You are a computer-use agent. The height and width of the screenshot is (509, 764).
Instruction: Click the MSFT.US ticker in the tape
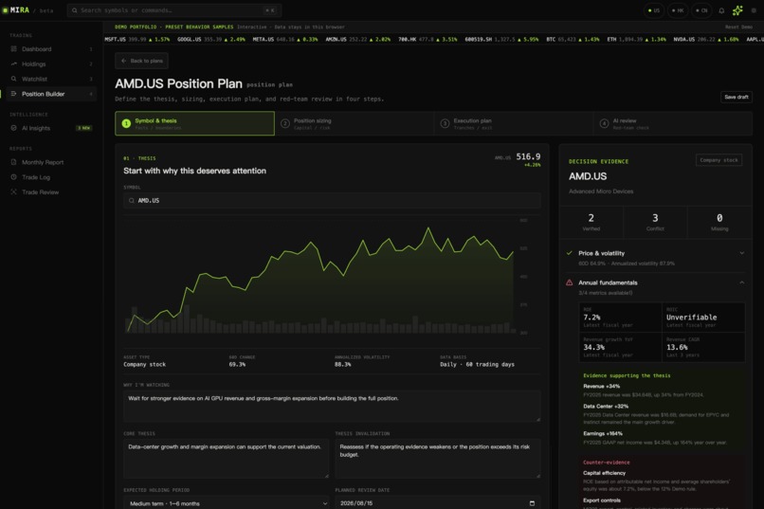[136, 40]
